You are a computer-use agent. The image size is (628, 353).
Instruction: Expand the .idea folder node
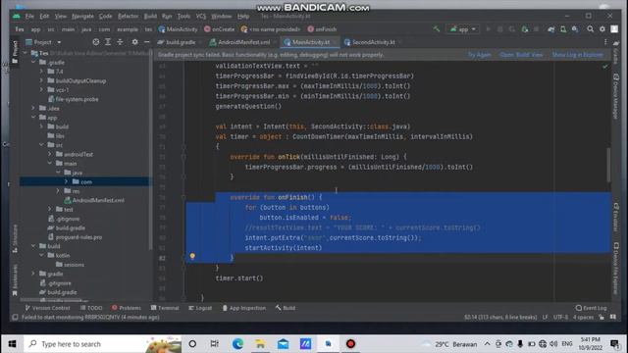[33, 108]
